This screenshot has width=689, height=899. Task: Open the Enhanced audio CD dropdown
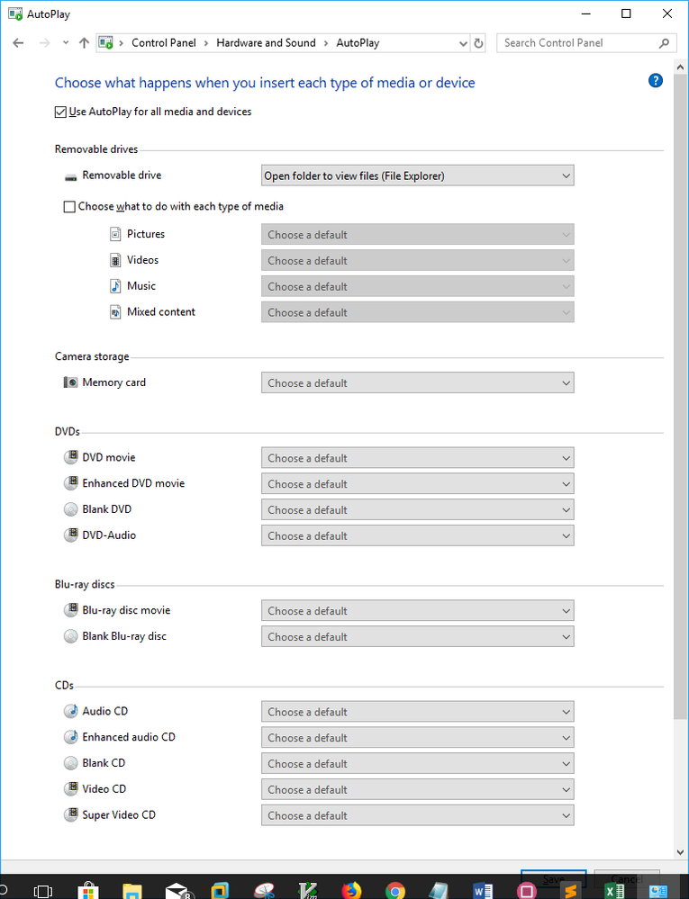coord(418,738)
